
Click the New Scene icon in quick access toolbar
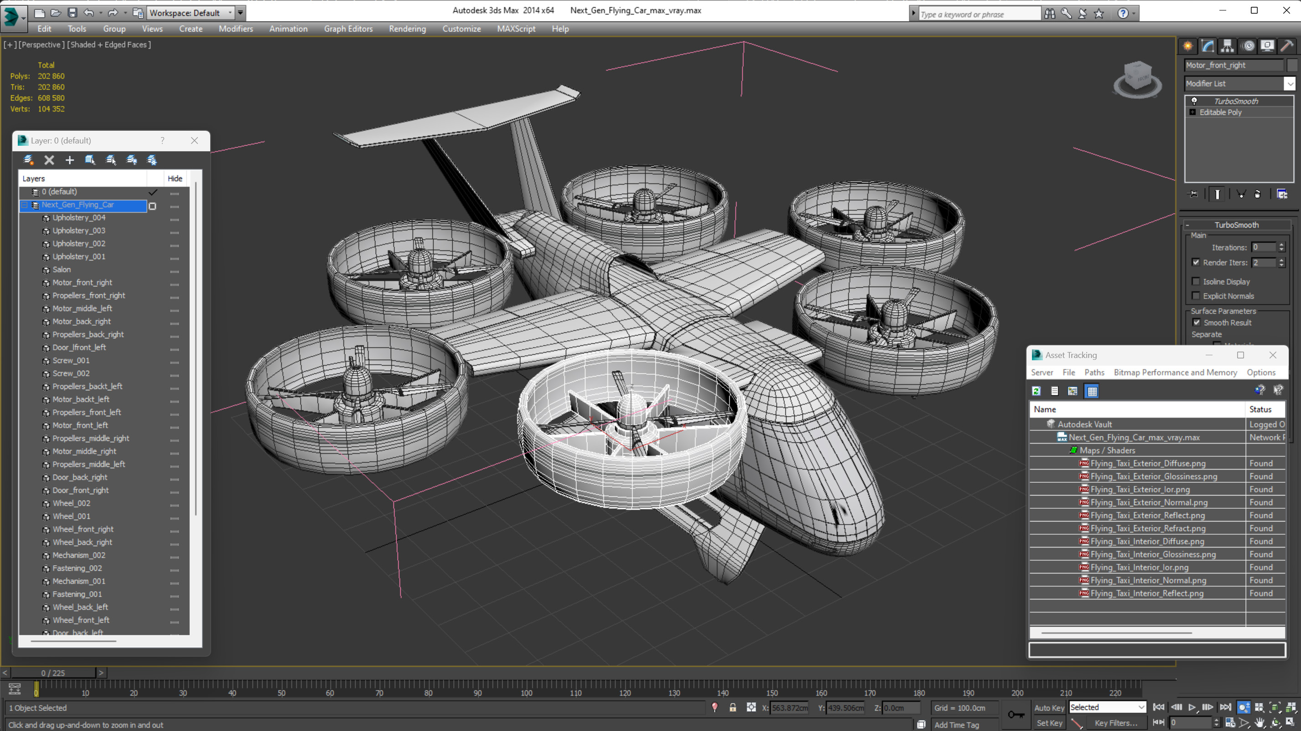point(39,13)
